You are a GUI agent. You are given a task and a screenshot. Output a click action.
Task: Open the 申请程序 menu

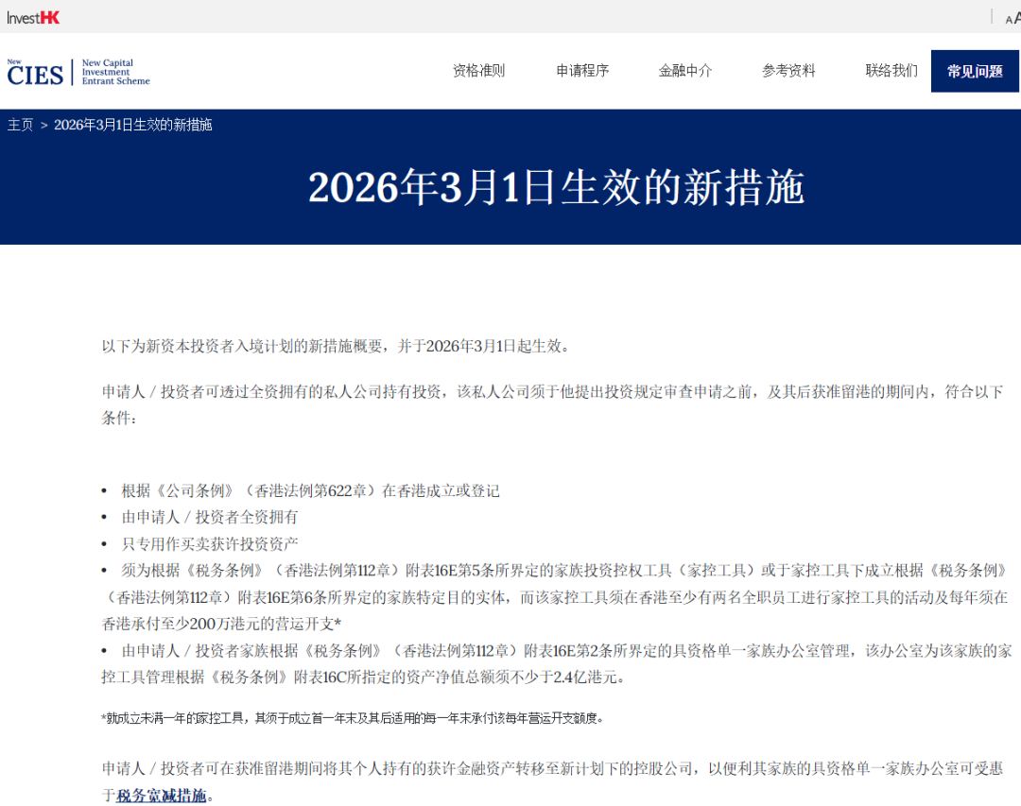coord(582,71)
